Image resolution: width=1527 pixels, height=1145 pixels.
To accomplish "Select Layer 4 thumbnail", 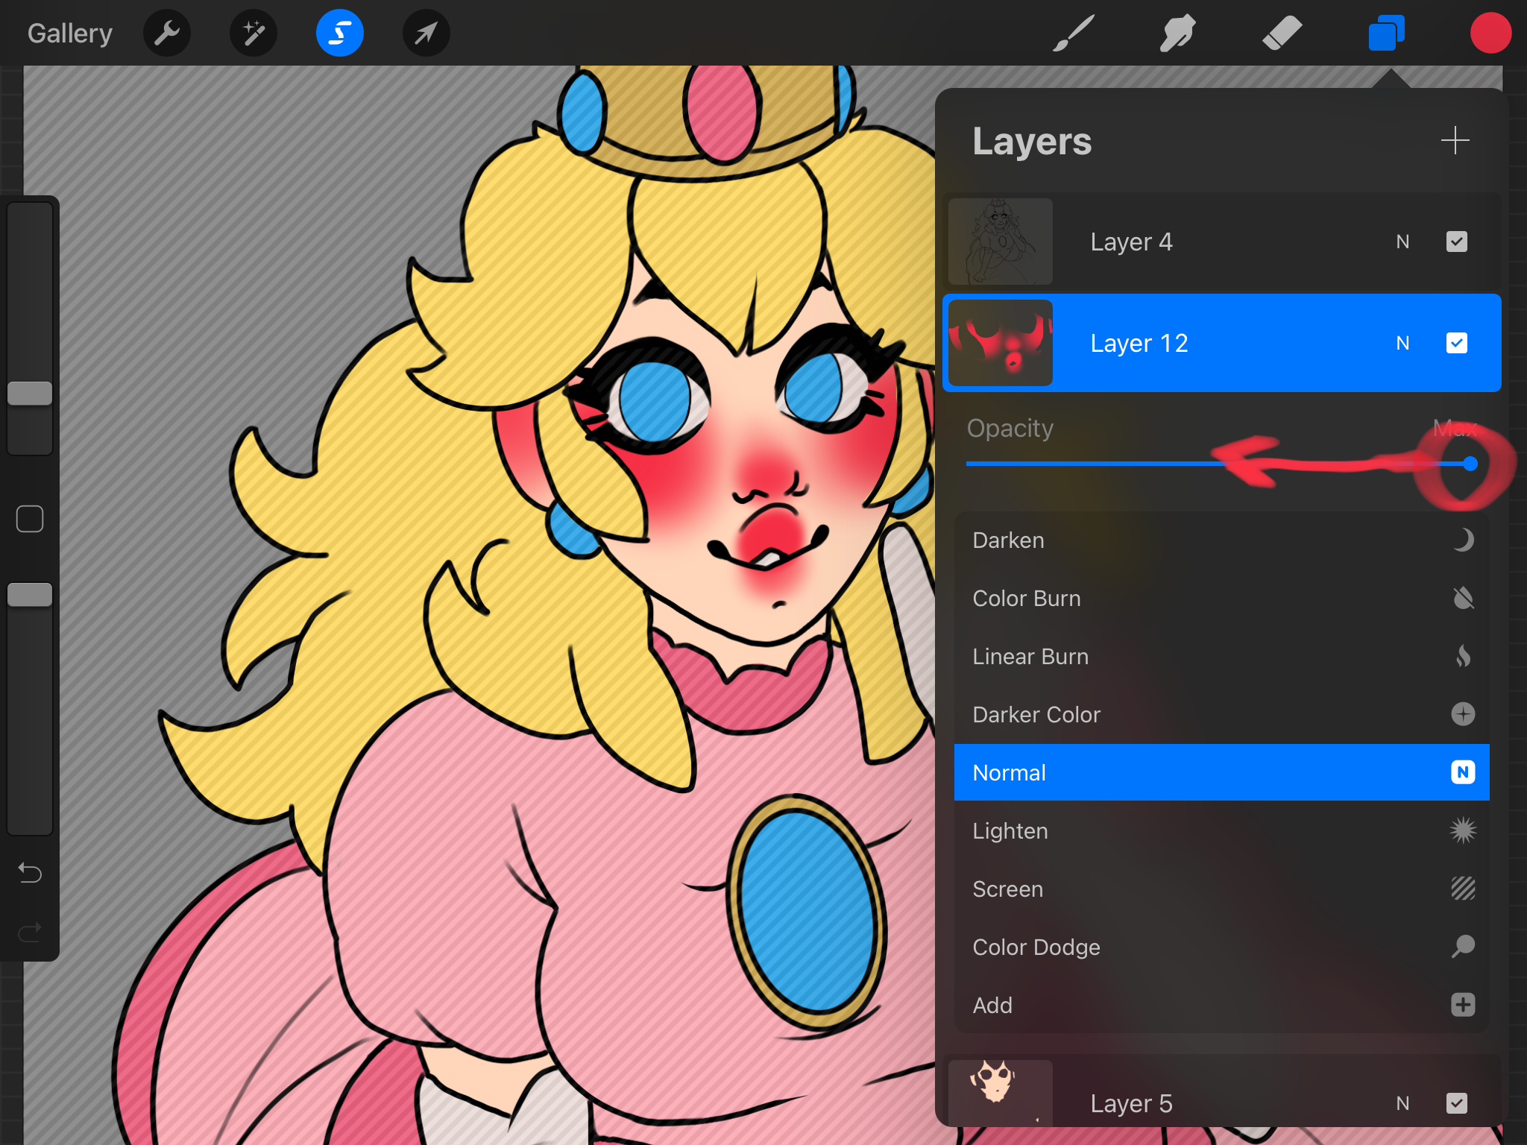I will [x=1000, y=242].
